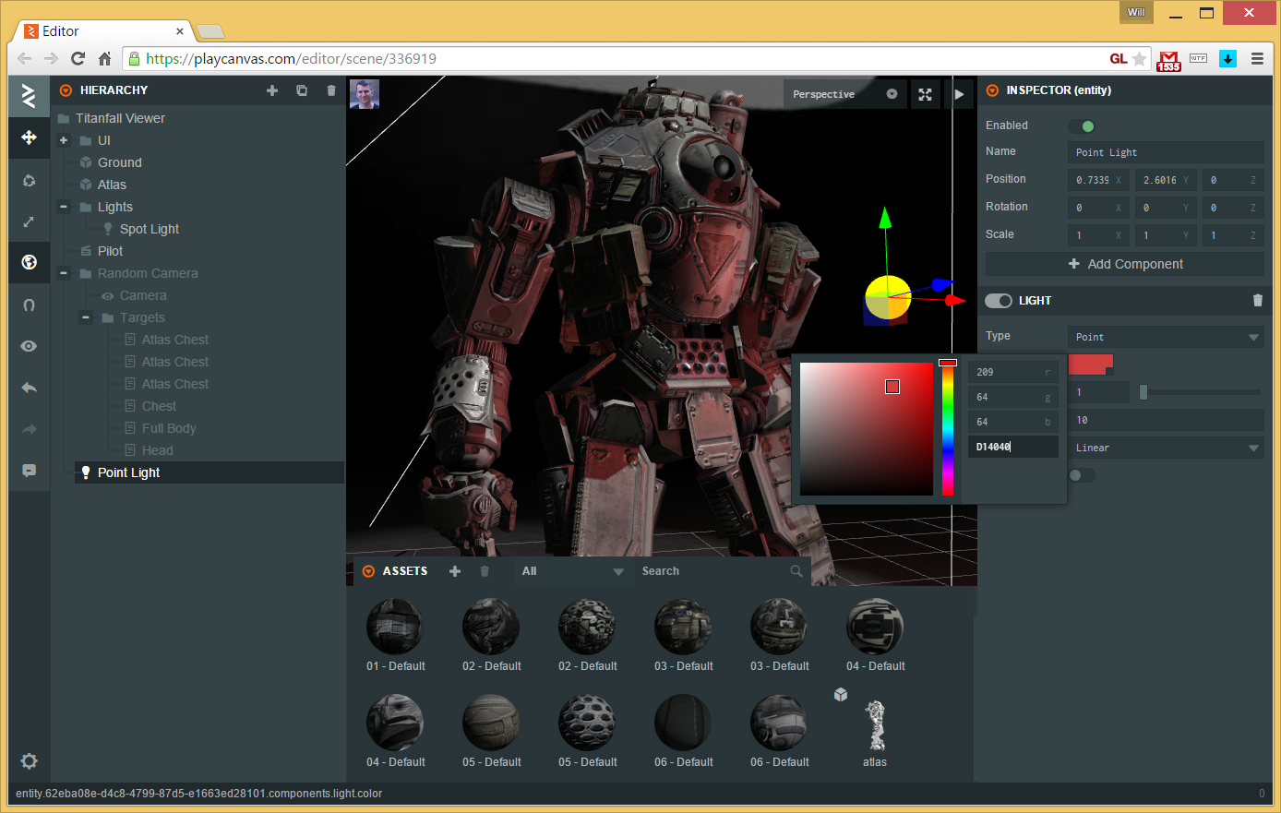This screenshot has height=813, width=1281.
Task: Select the Head target entity
Action: click(x=157, y=450)
